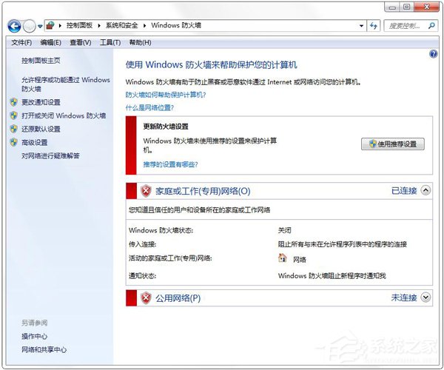
Task: Click 还原默认设置 link
Action: [x=41, y=129]
